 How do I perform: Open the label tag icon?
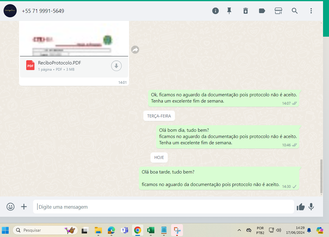(262, 11)
